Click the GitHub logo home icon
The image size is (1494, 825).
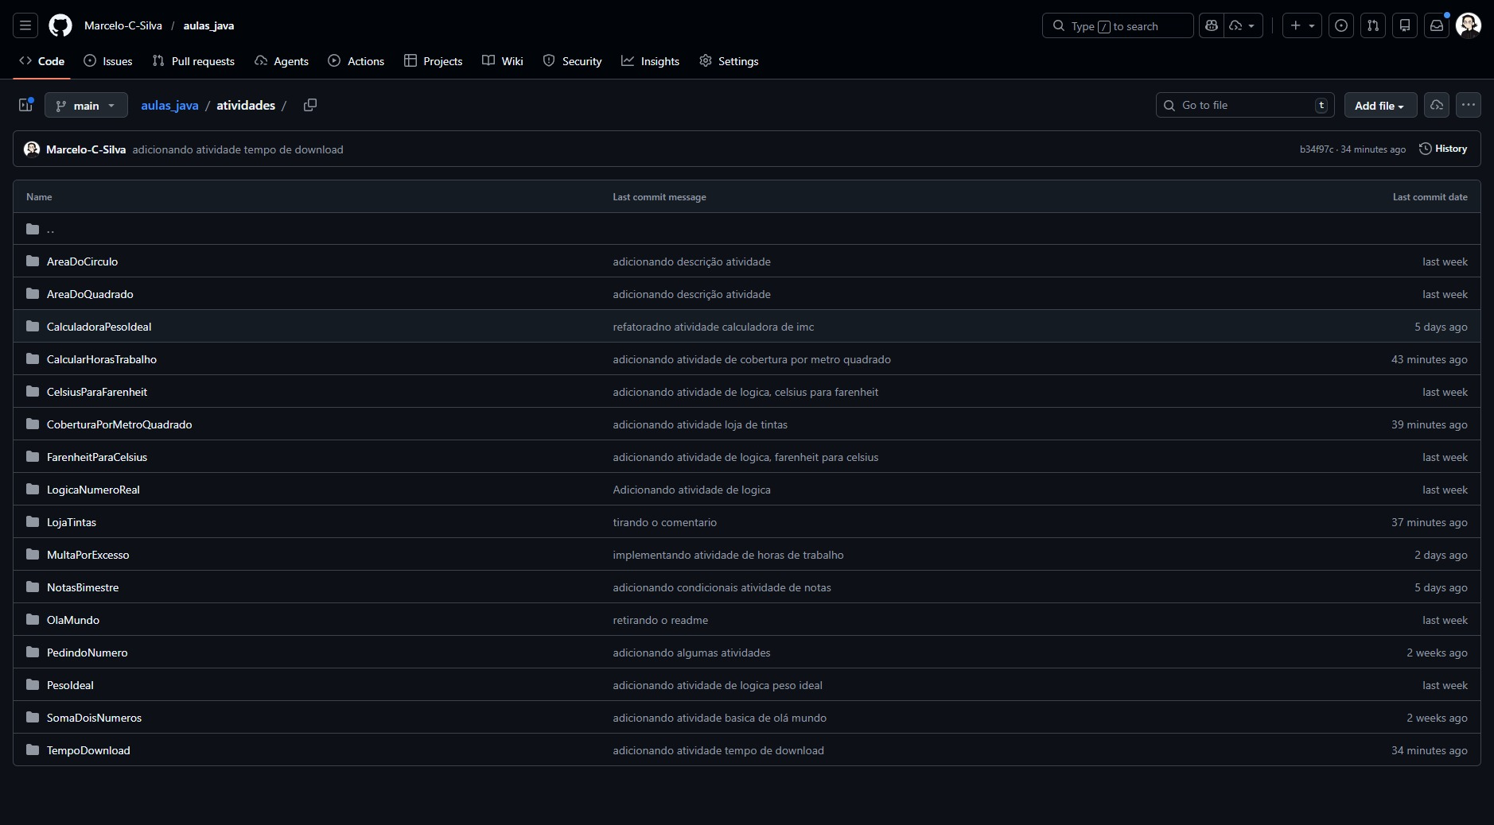tap(60, 25)
